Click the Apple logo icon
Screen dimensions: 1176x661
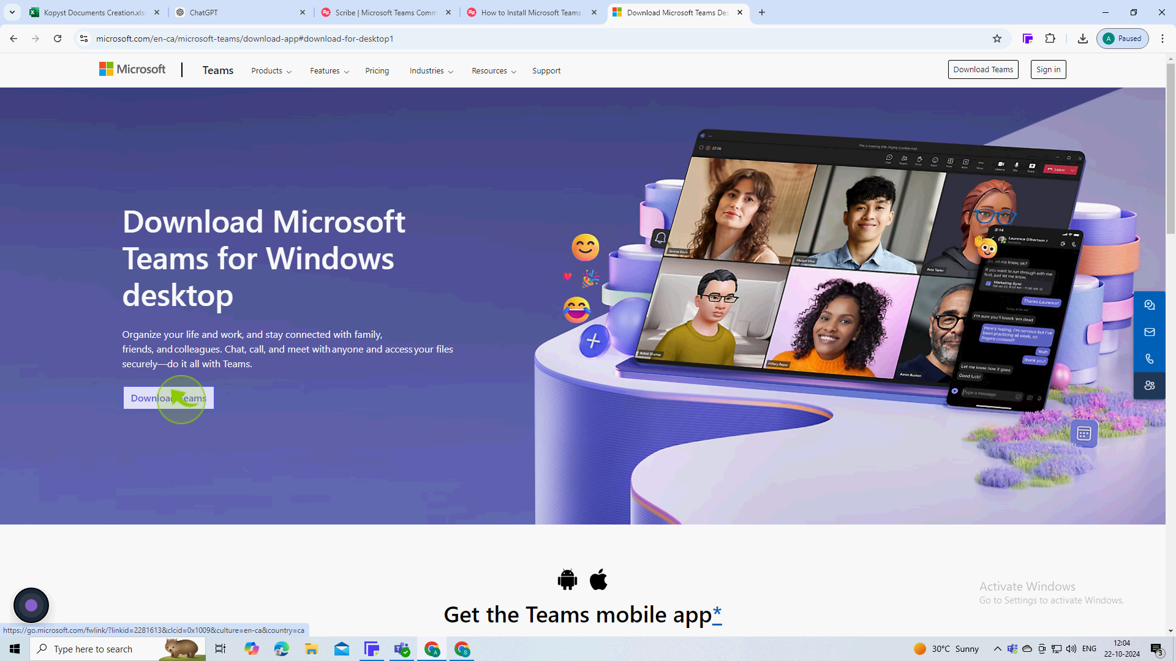click(598, 579)
